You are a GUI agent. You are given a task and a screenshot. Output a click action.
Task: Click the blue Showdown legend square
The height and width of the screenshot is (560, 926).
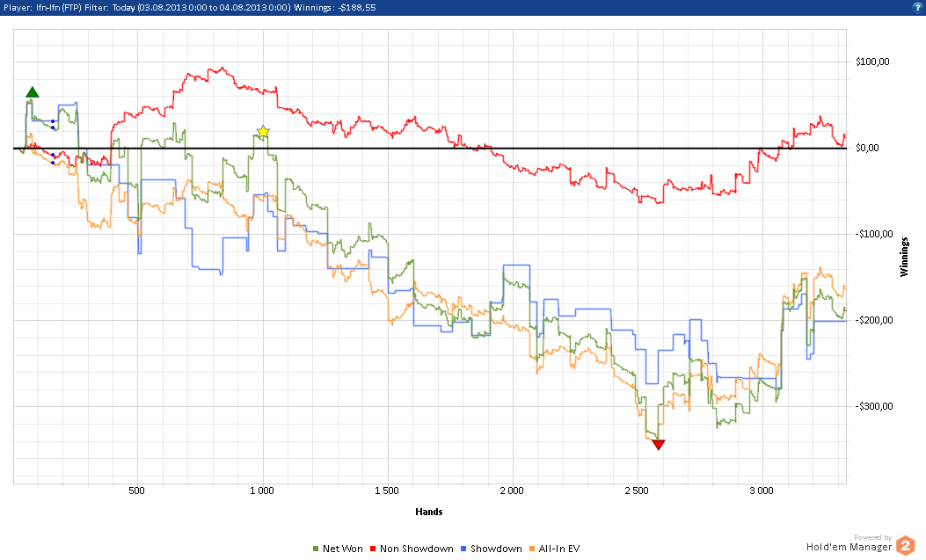(x=463, y=549)
